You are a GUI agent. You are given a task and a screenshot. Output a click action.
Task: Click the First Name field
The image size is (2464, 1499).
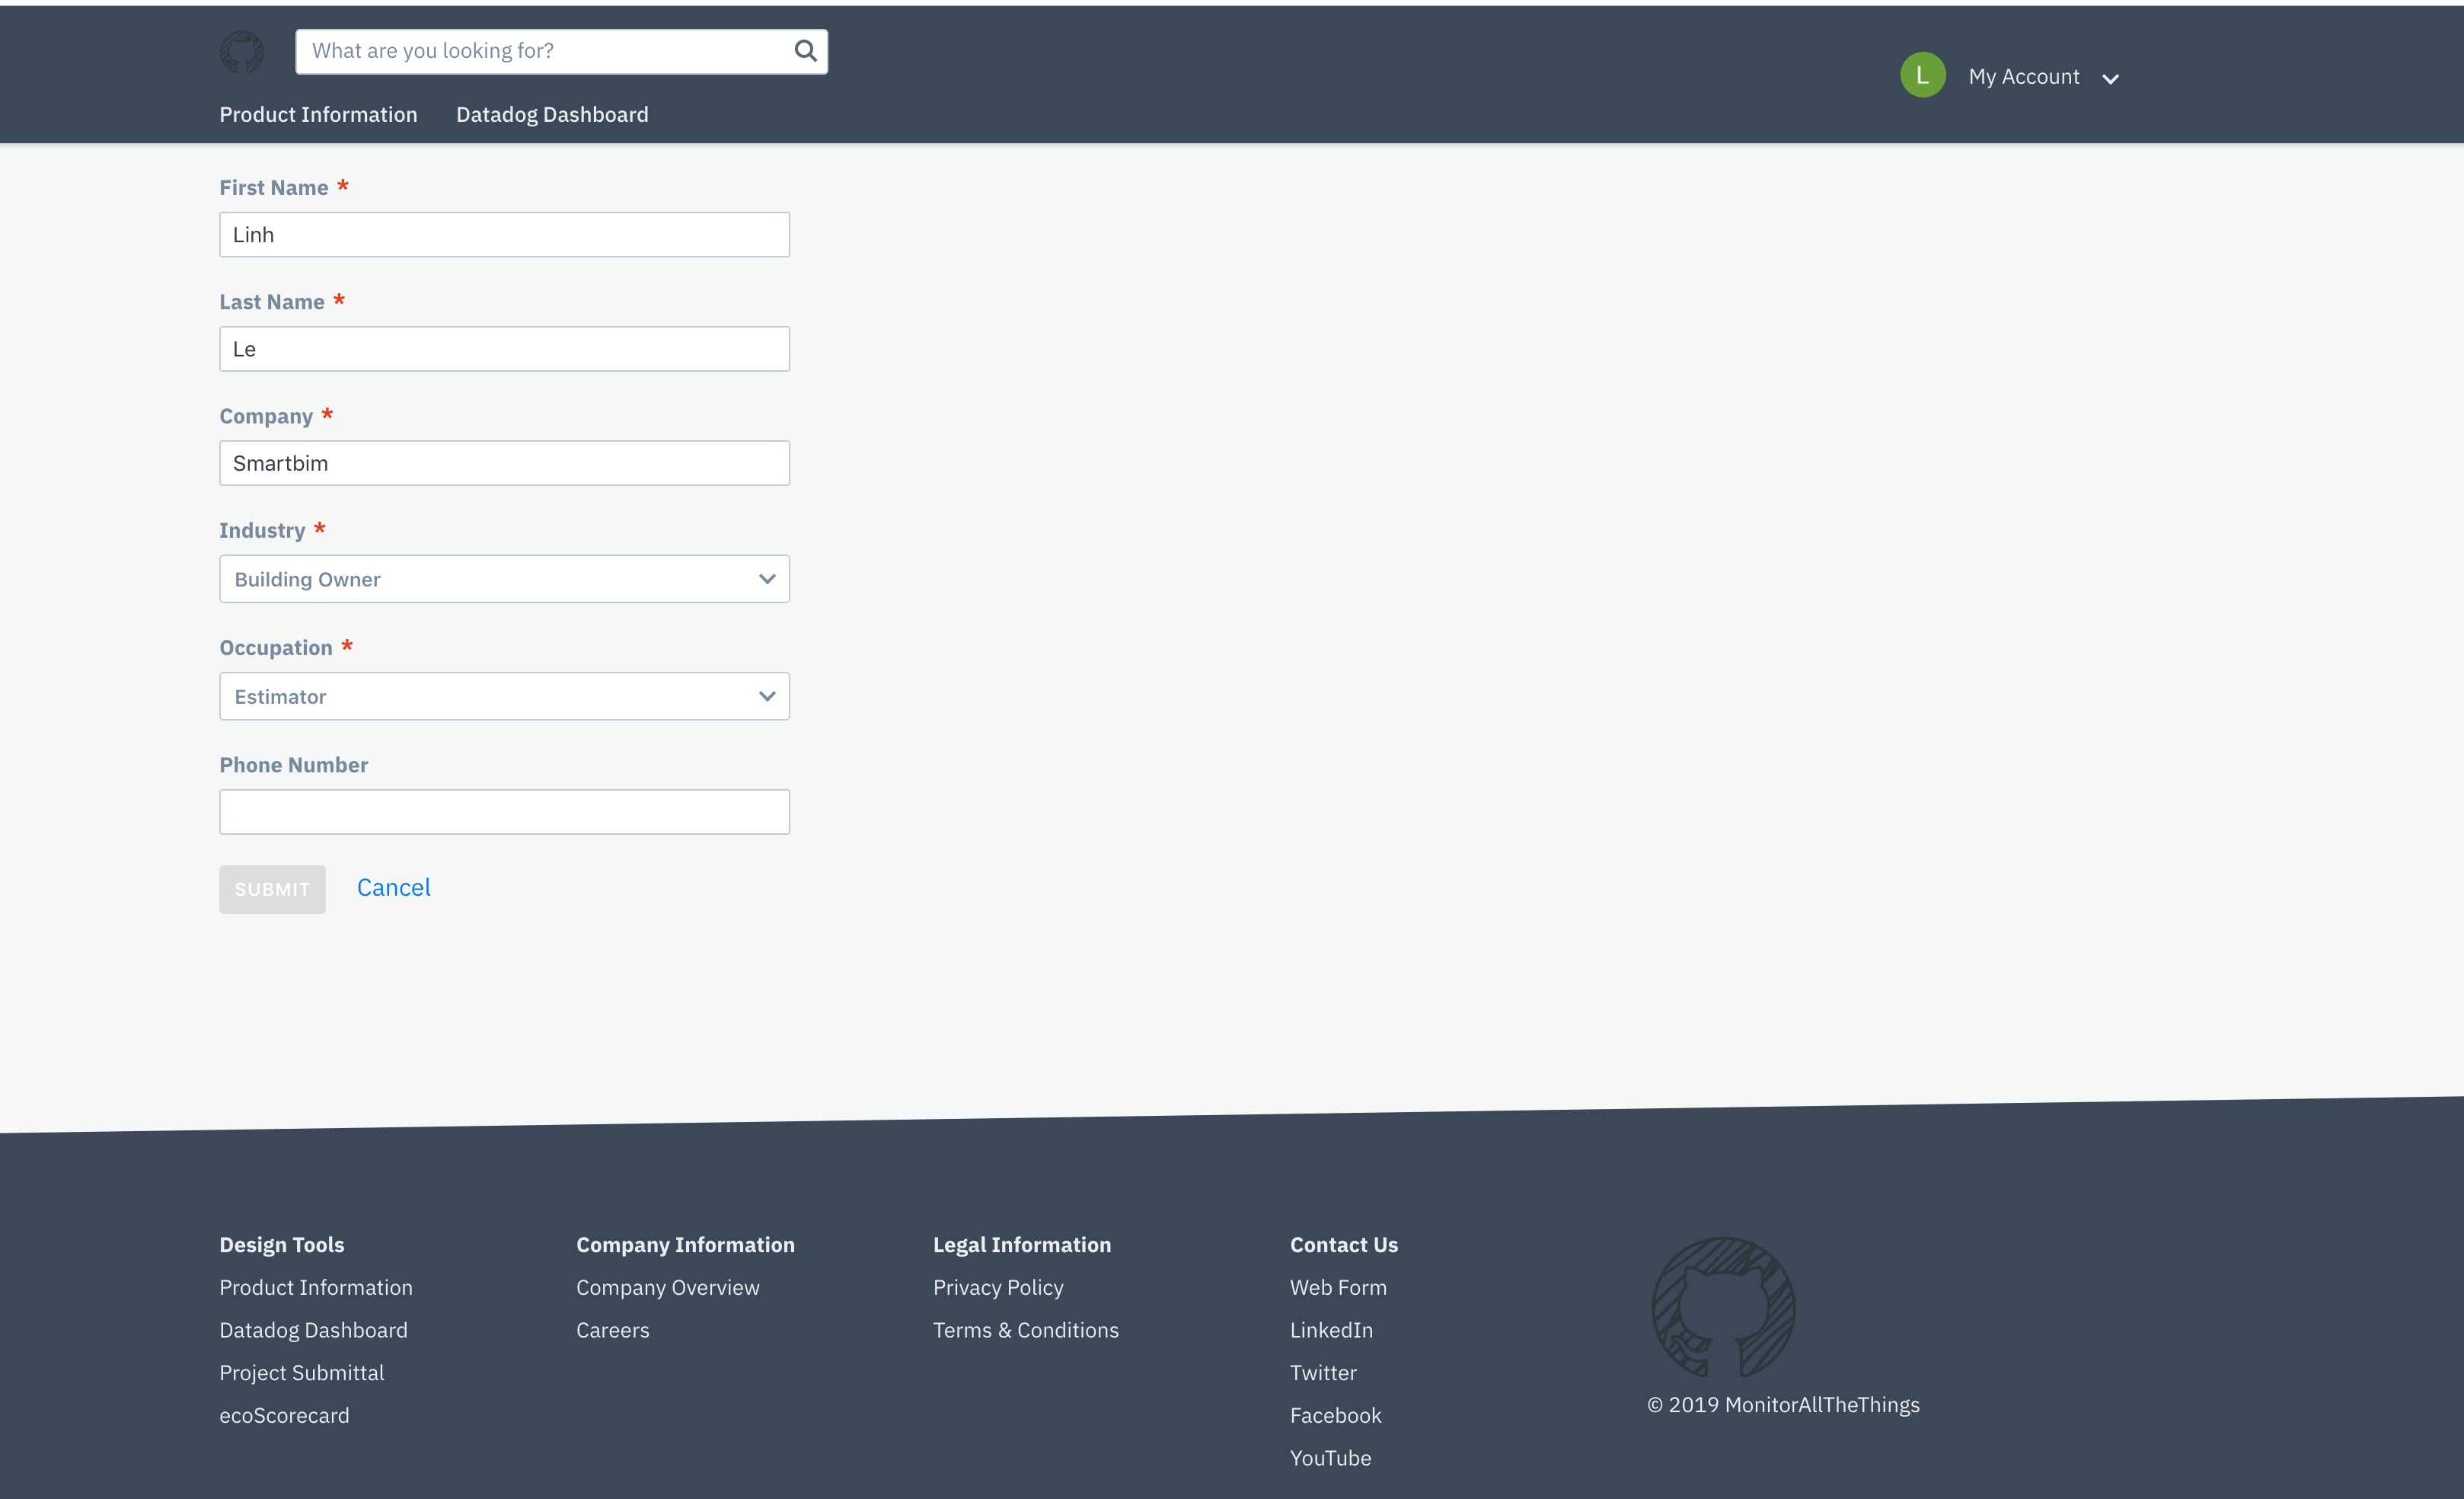[x=504, y=234]
